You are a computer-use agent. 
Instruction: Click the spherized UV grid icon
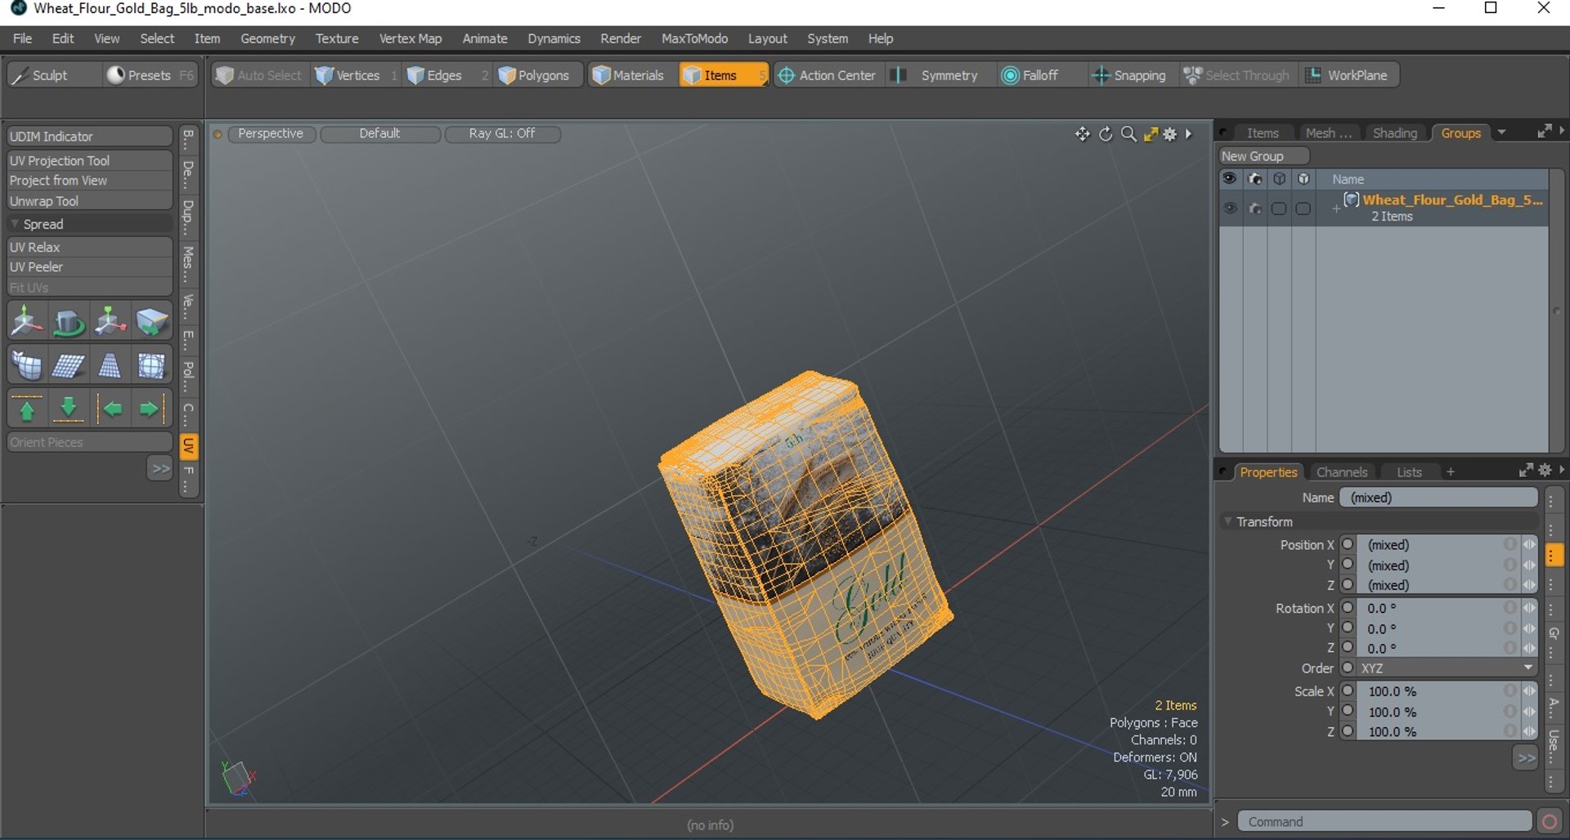(151, 365)
